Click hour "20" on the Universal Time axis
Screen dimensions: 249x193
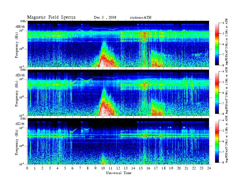point(179,168)
